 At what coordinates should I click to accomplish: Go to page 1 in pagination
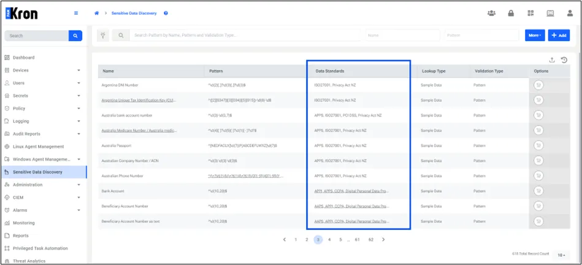coord(296,240)
